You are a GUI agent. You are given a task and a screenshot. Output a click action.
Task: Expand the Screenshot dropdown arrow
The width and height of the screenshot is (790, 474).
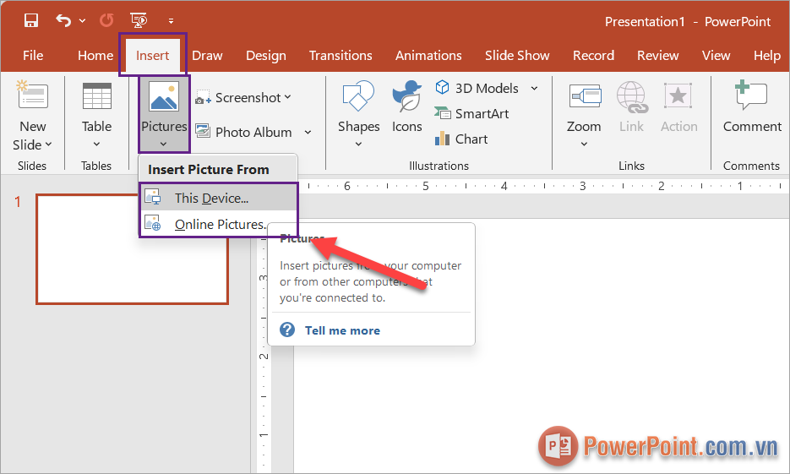(287, 97)
